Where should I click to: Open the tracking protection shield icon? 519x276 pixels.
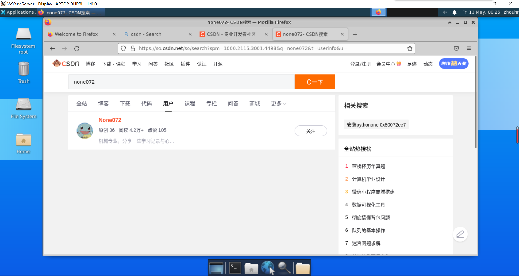(x=123, y=48)
